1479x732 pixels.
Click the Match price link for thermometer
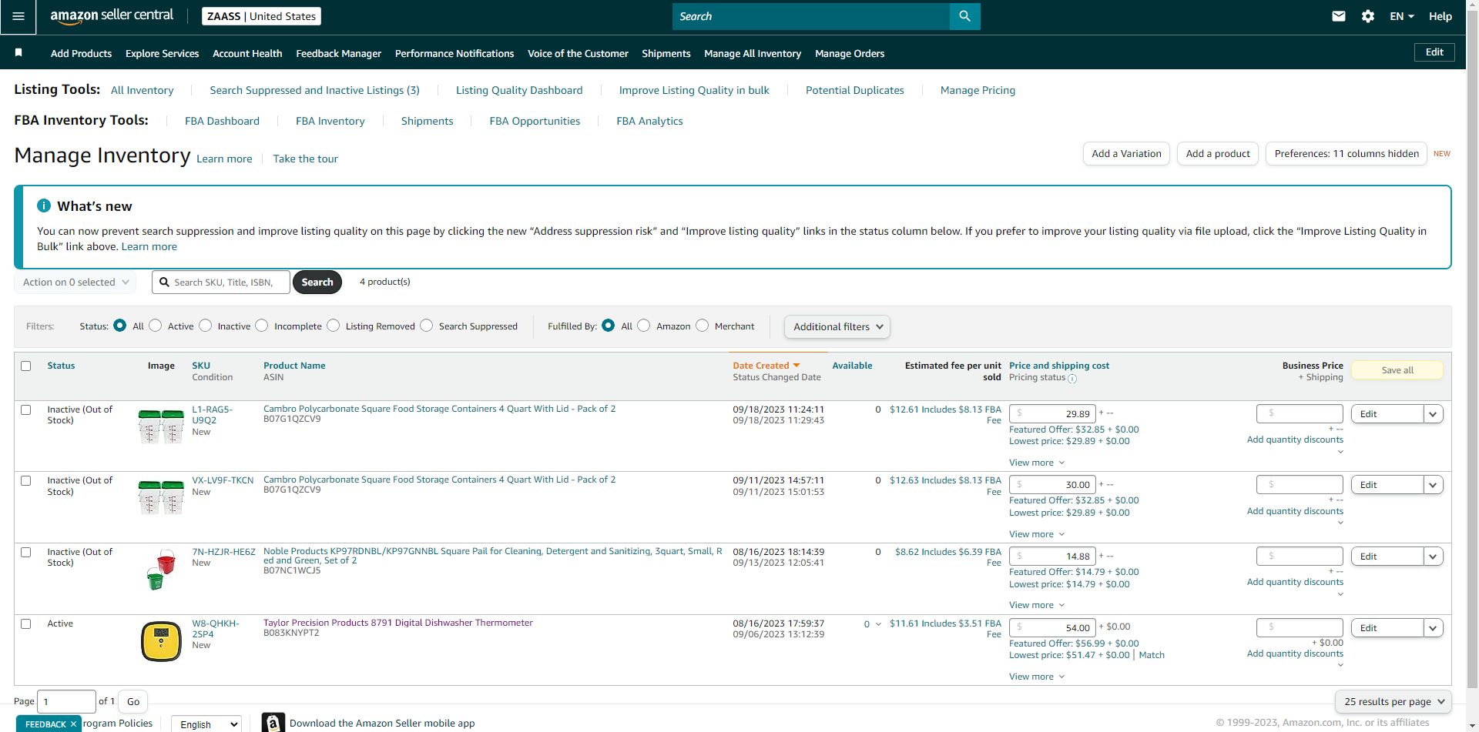click(1152, 656)
